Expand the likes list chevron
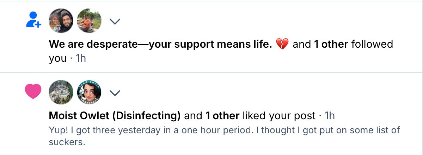 [x=115, y=93]
